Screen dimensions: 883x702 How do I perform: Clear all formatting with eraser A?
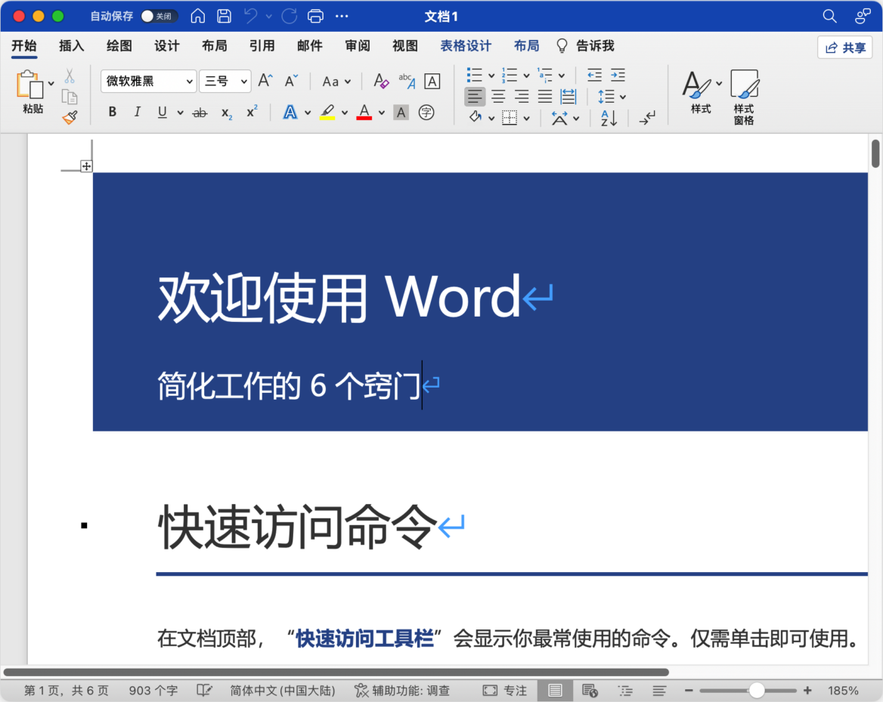click(x=381, y=81)
